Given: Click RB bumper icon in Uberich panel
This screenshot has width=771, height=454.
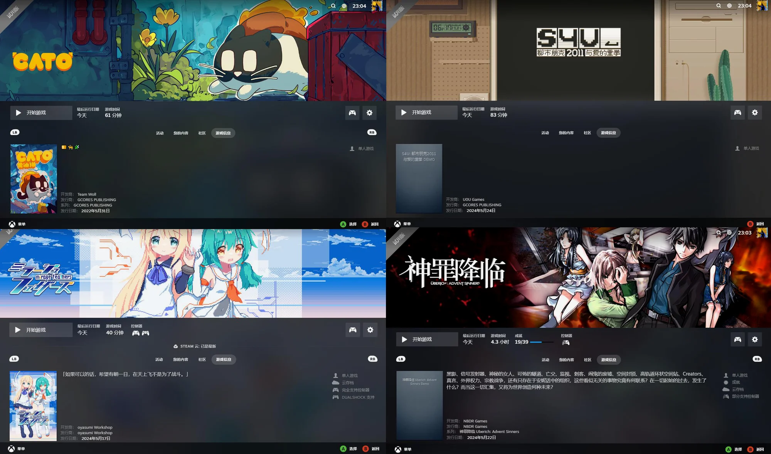Looking at the screenshot, I should point(757,359).
